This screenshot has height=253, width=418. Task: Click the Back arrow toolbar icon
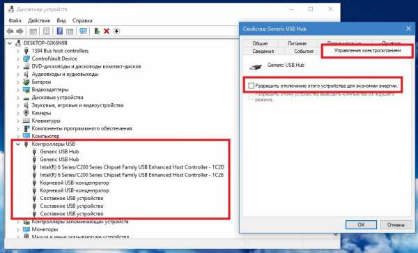(x=10, y=31)
